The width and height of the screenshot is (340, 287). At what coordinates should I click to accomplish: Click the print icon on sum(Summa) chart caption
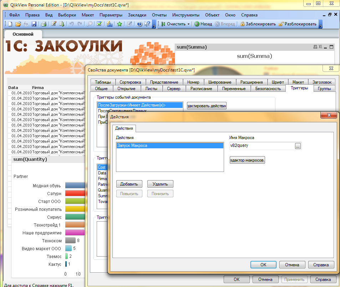(315, 47)
